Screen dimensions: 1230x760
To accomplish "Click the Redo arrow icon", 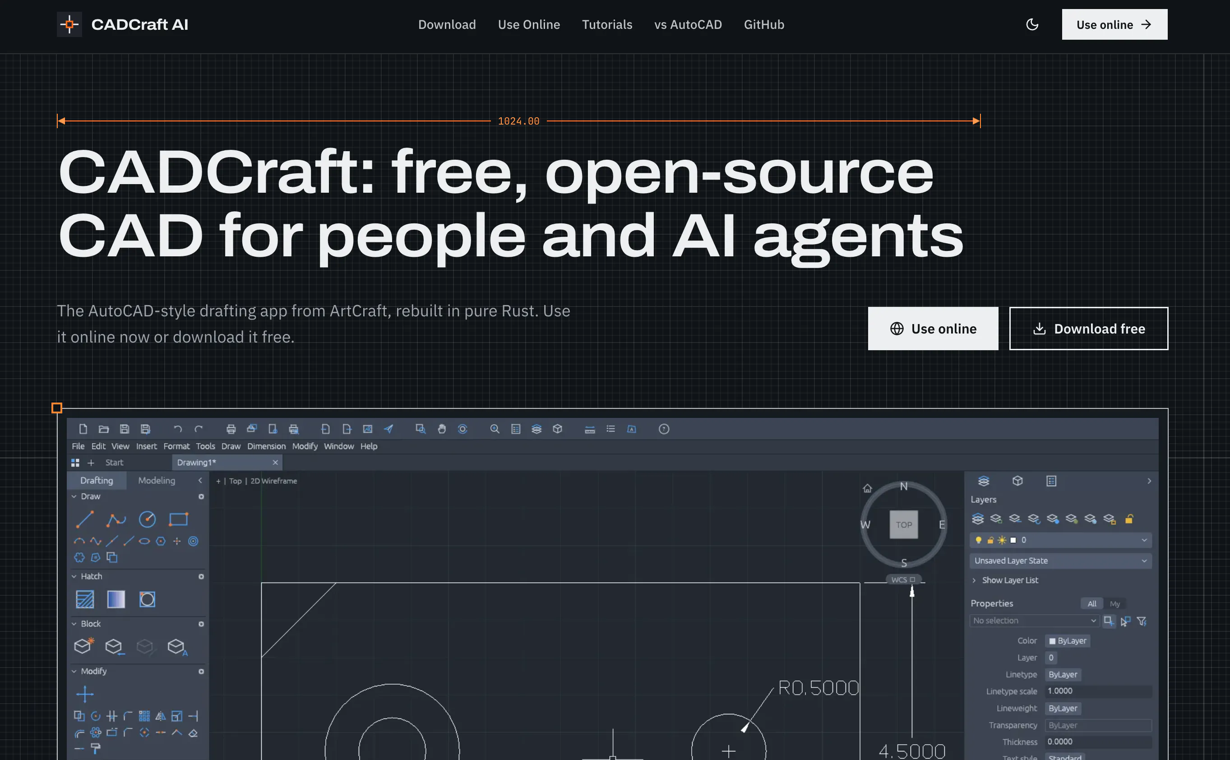I will pyautogui.click(x=199, y=429).
